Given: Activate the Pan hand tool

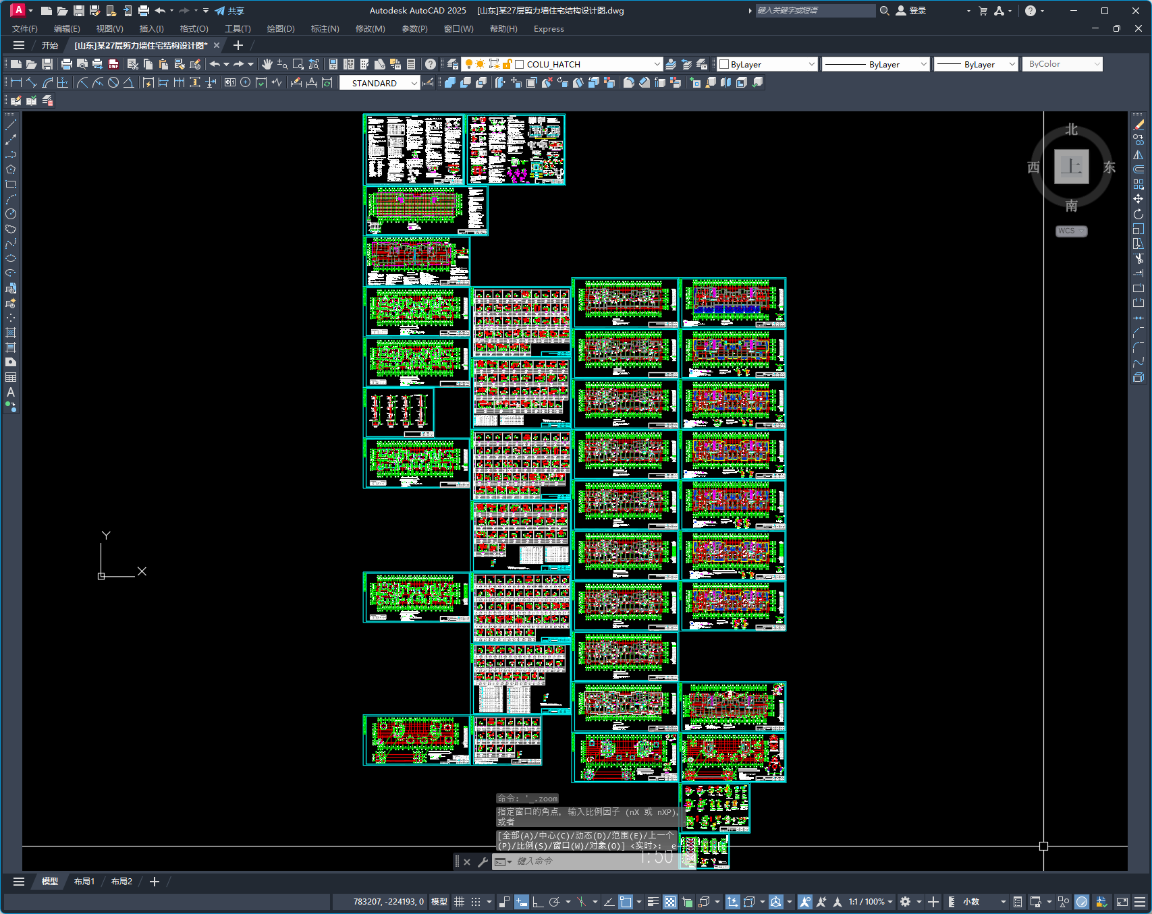Looking at the screenshot, I should tap(267, 64).
